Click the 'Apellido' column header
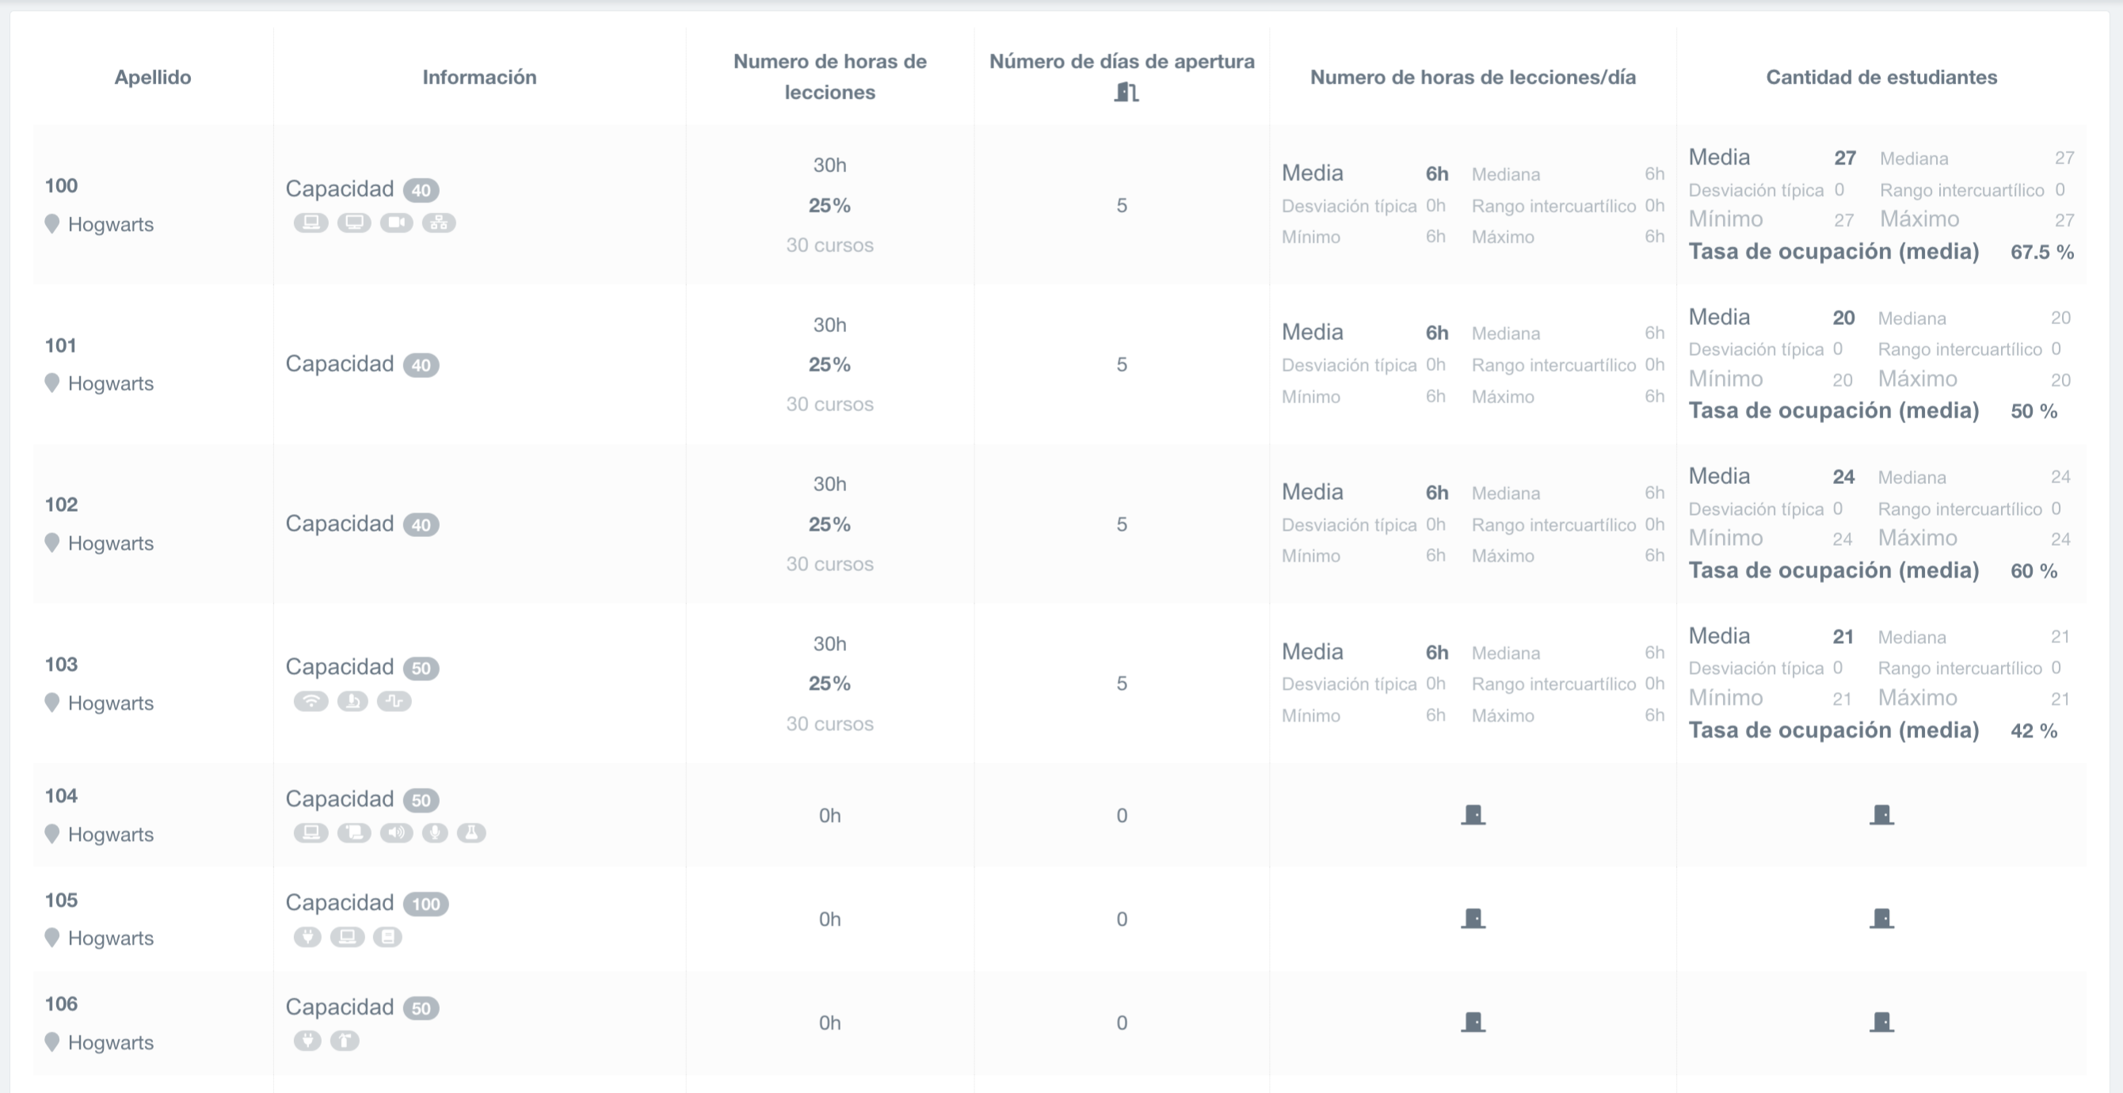The height and width of the screenshot is (1093, 2123). [x=152, y=77]
